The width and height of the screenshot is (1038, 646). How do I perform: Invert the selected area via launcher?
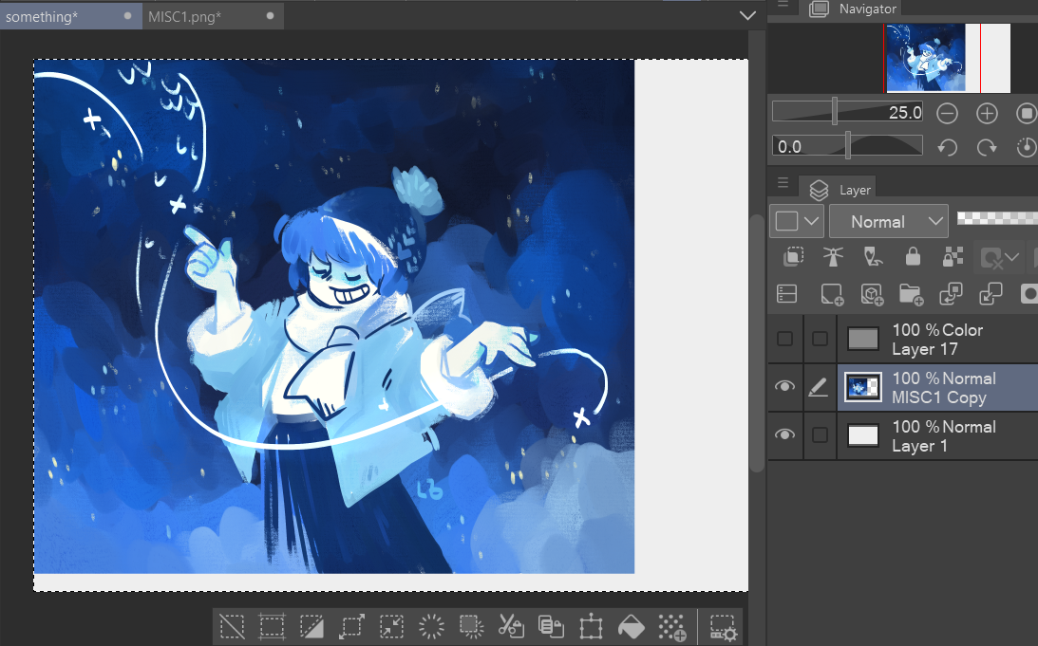pyautogui.click(x=311, y=627)
